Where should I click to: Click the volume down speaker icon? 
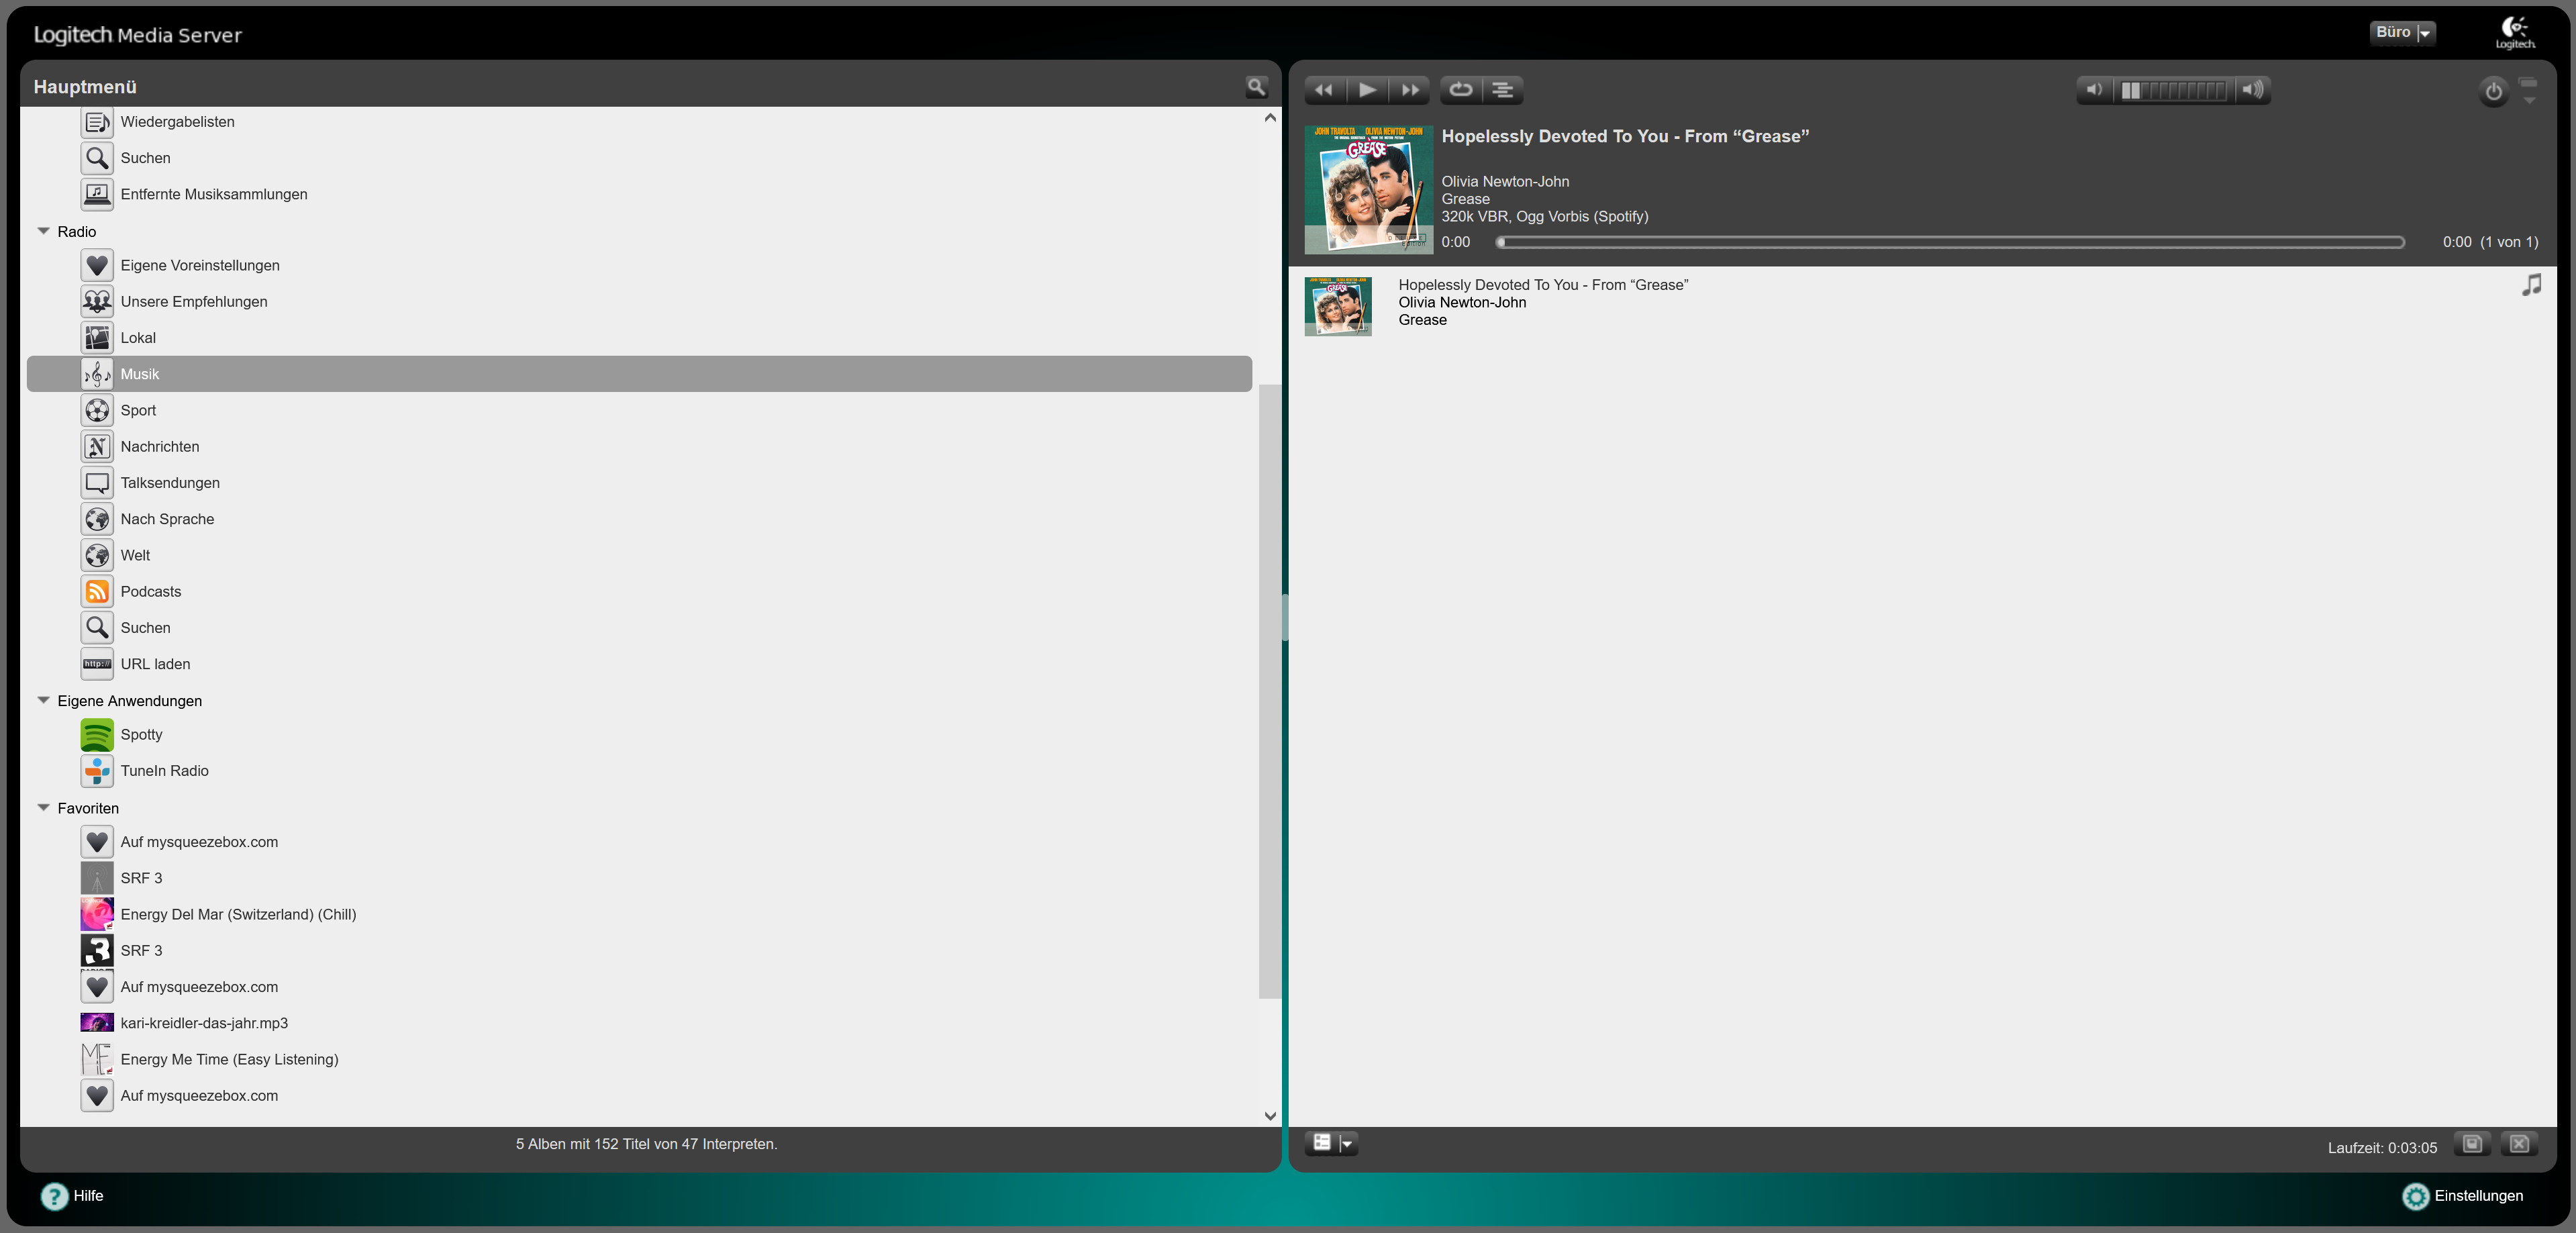pyautogui.click(x=2093, y=90)
